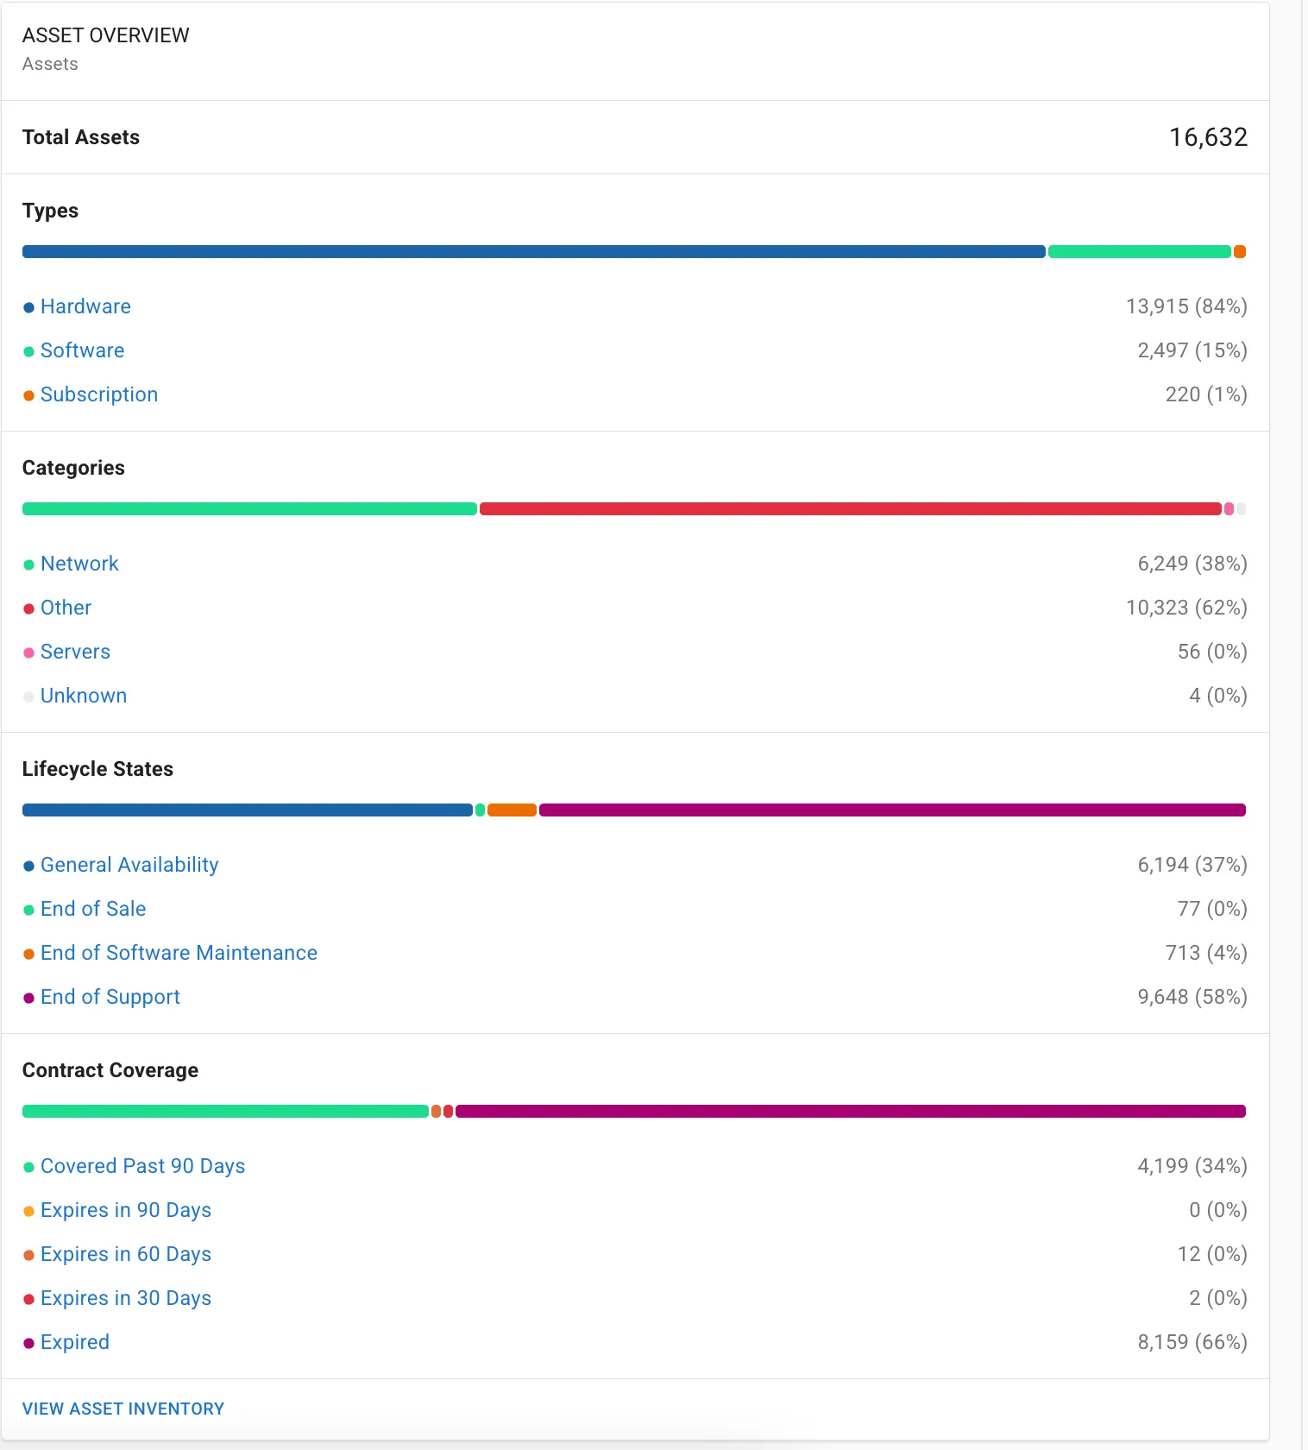Click View Asset Inventory button

click(x=123, y=1409)
